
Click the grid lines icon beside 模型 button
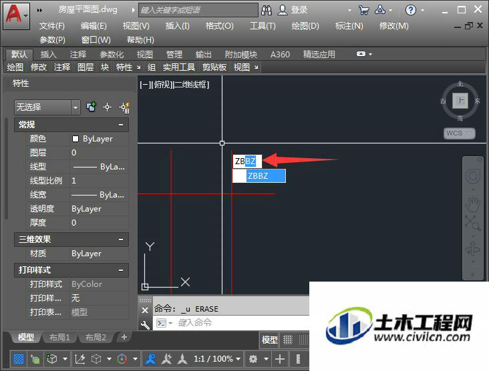[x=288, y=340]
